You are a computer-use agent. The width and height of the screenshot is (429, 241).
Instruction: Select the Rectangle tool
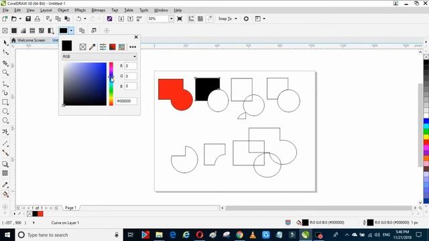tap(5, 102)
